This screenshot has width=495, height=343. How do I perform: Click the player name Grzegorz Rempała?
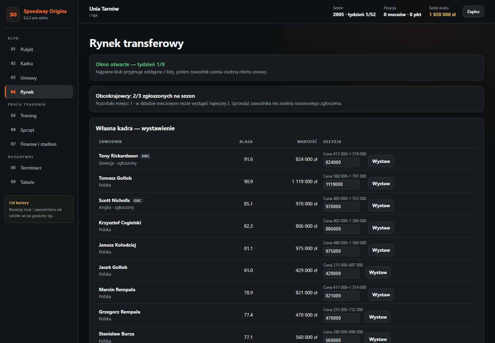[x=119, y=312]
